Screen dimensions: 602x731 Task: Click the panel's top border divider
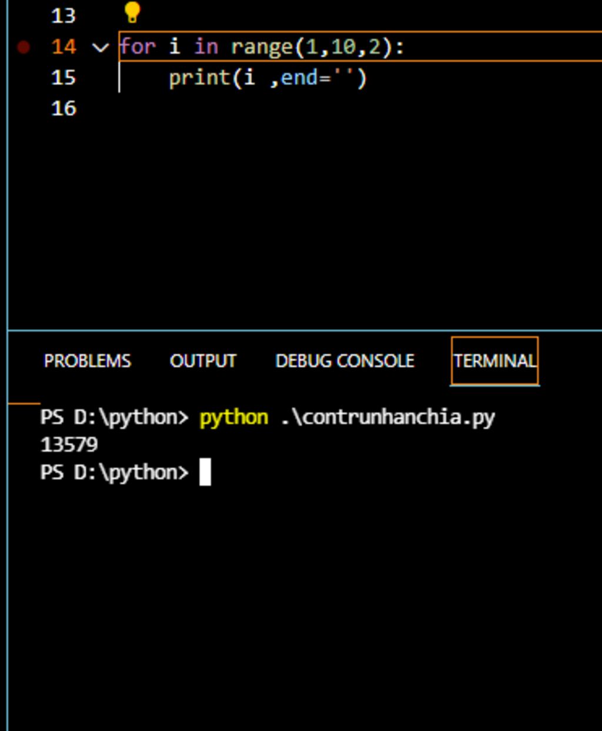point(305,331)
